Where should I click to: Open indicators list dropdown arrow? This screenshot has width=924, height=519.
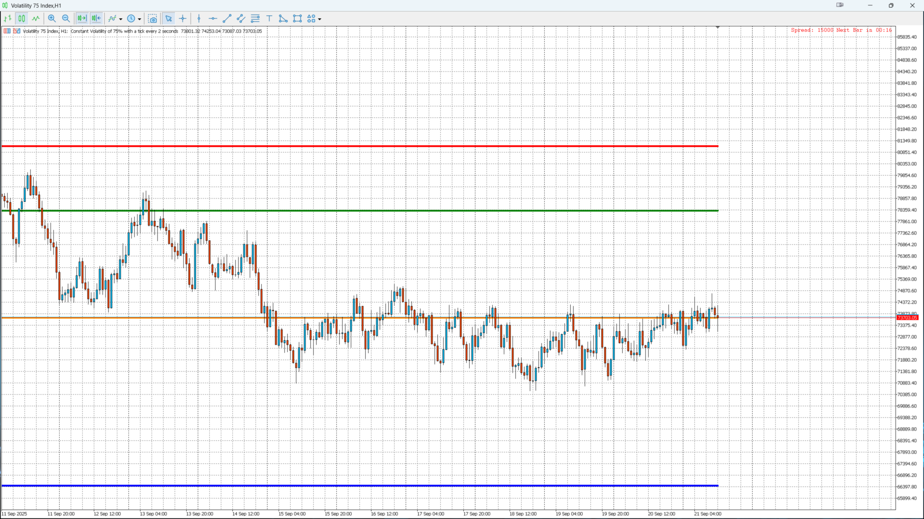click(121, 19)
